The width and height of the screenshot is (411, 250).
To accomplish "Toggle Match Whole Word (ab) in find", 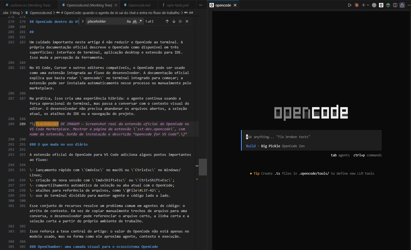I will tap(135, 21).
